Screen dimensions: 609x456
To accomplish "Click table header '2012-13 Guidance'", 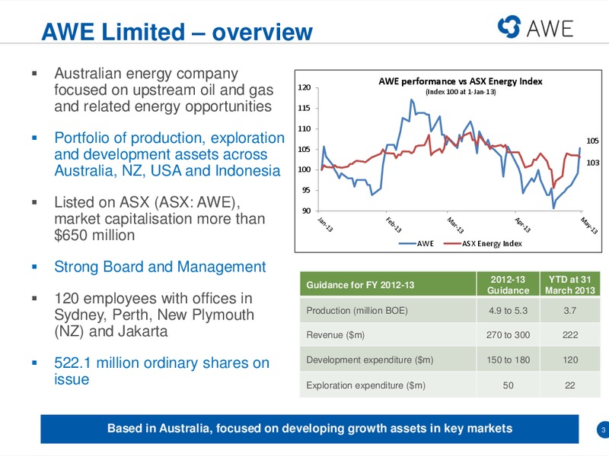I will pos(508,285).
